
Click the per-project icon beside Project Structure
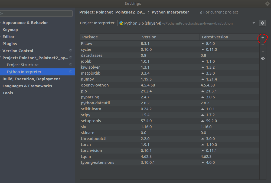pos(71,65)
